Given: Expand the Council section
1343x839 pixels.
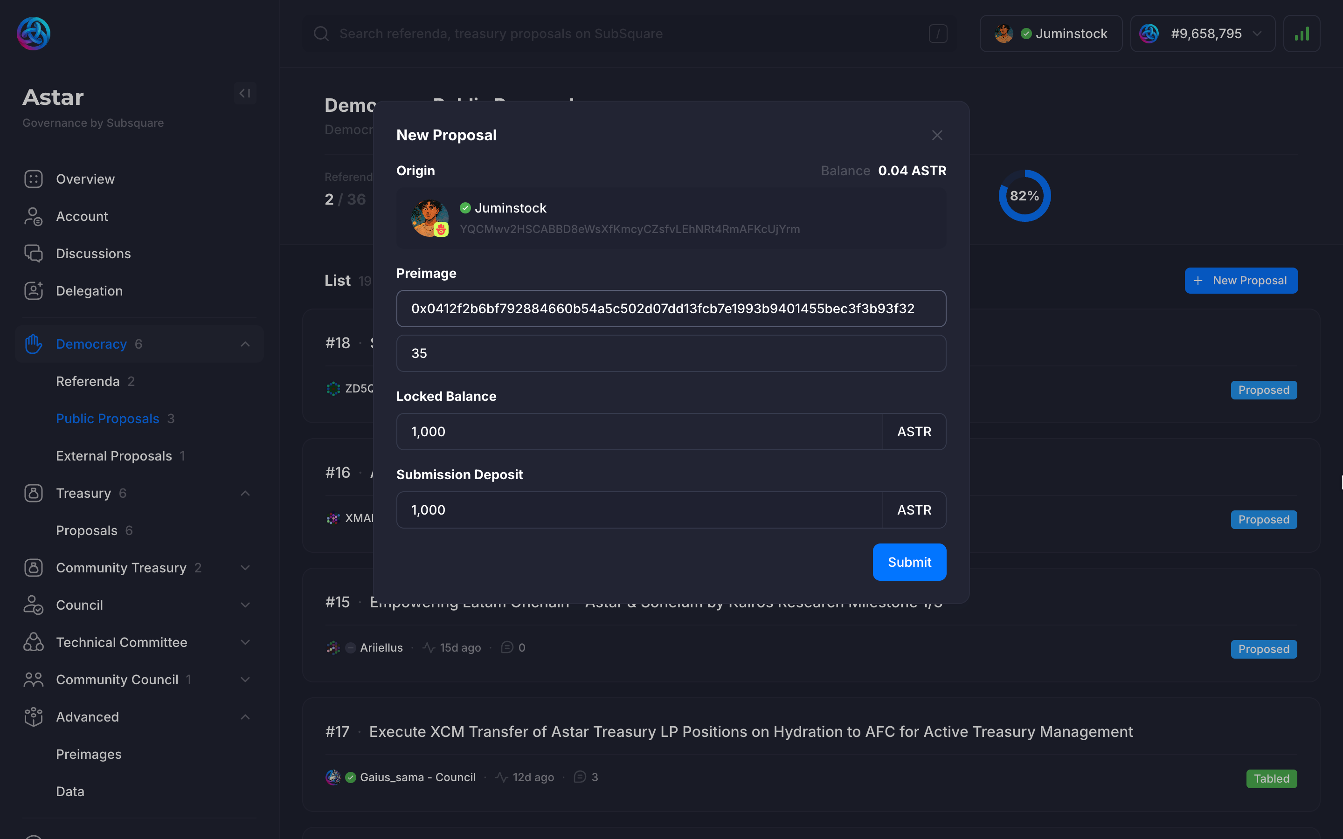Looking at the screenshot, I should pos(245,605).
